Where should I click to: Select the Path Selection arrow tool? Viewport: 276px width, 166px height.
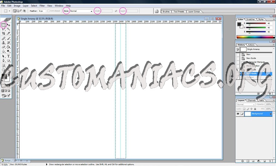click(x=3, y=56)
